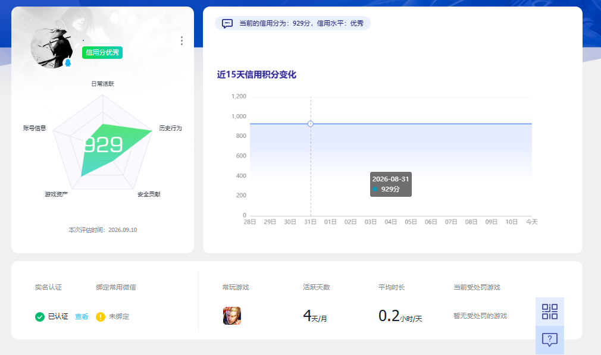Click the 当前受处罚游戏 label
601x355 pixels.
click(477, 287)
